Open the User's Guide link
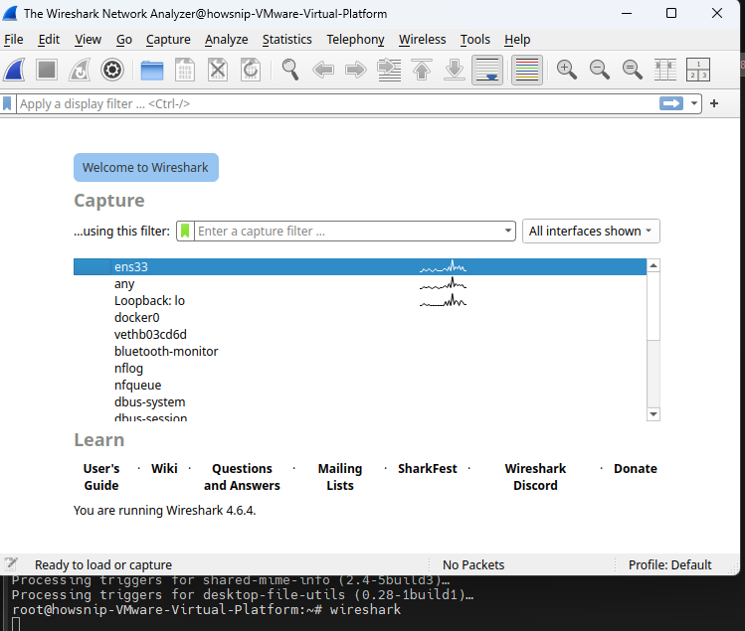Screen dimensions: 745x631 point(101,477)
